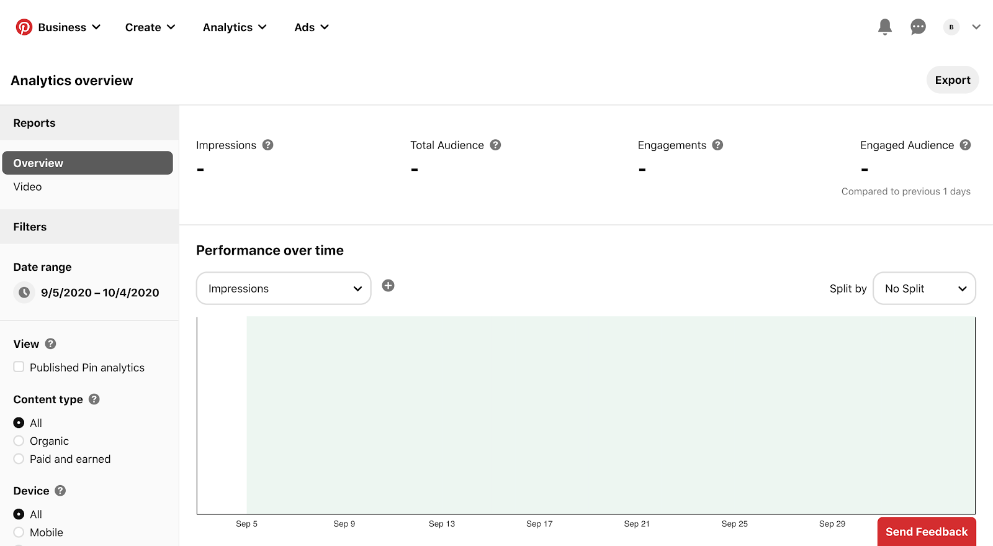
Task: Enable Published Pin analytics checkbox
Action: pyautogui.click(x=19, y=367)
